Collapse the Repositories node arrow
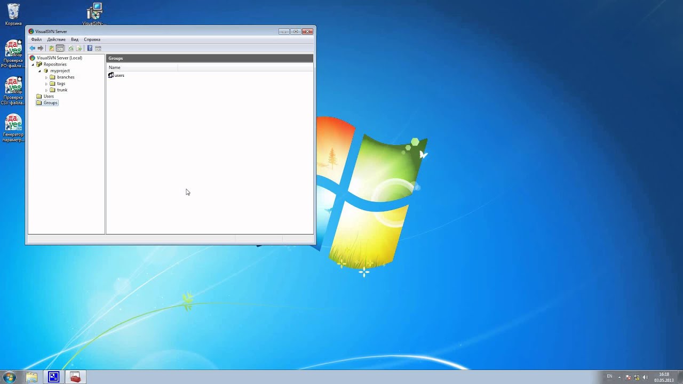 click(x=33, y=65)
